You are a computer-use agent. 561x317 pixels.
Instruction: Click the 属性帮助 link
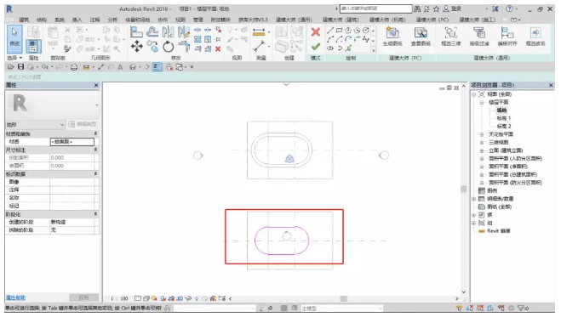point(15,297)
